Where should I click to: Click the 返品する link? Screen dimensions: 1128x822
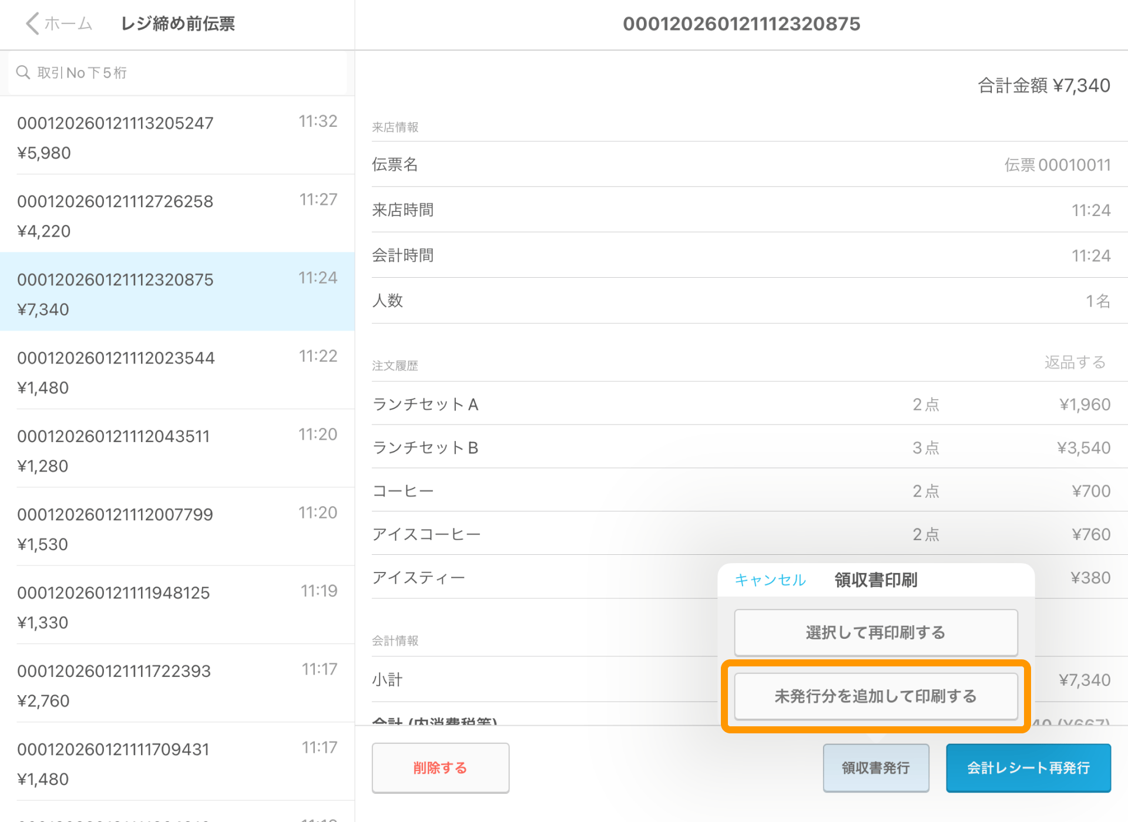1075,363
